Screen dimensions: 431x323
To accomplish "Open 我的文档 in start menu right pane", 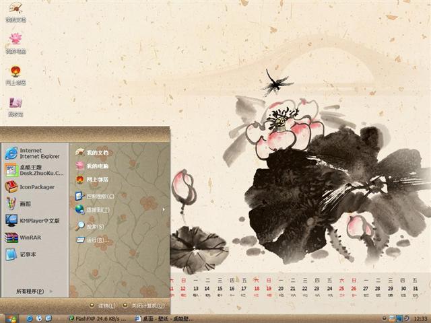I will click(92, 153).
